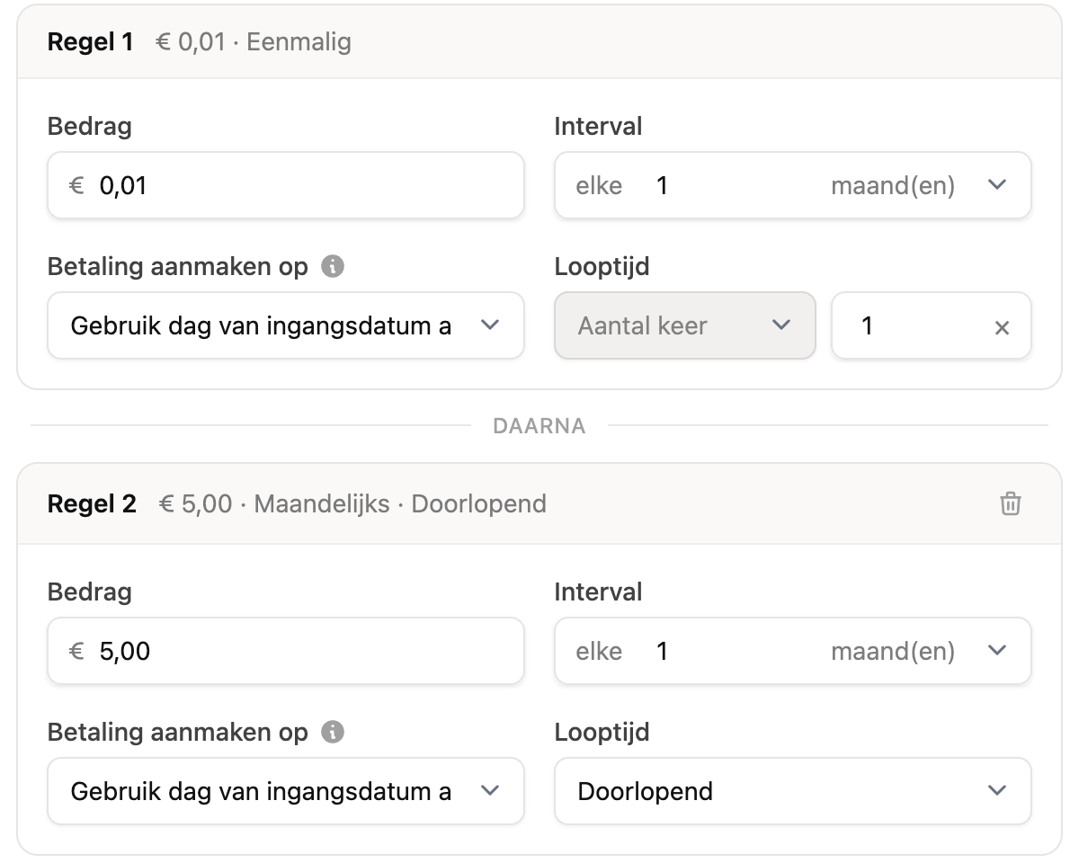Delete Regel 2 with the trash icon
Viewport: 1079px width, 863px height.
(x=1011, y=503)
